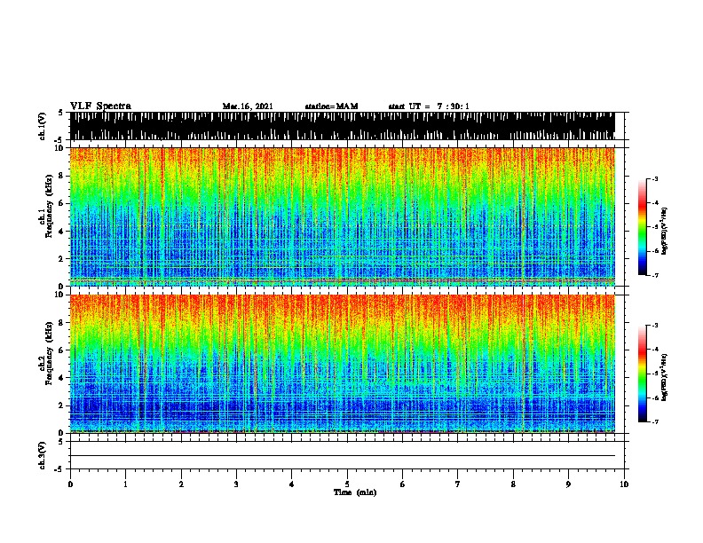Click the "-7" tick on ch.2 color bar

pos(655,421)
